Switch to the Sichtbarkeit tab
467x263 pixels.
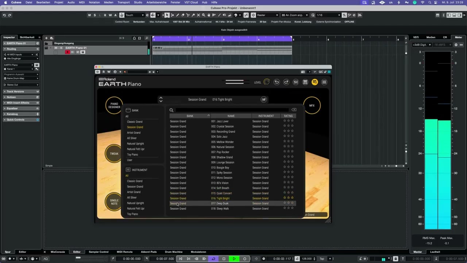tap(27, 37)
